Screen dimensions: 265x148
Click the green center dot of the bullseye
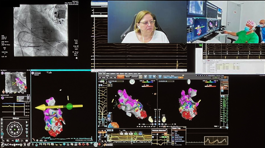tap(15, 130)
